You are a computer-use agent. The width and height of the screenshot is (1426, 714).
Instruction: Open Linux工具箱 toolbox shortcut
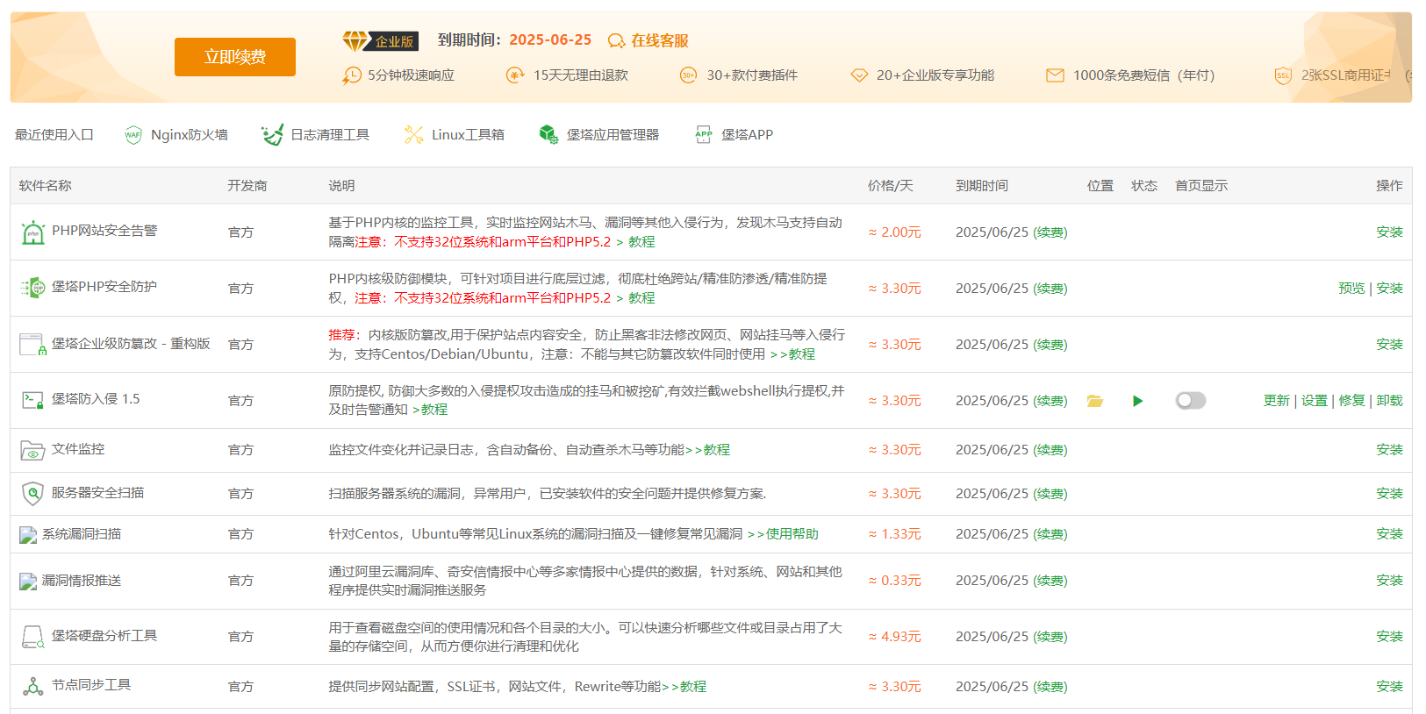point(454,135)
